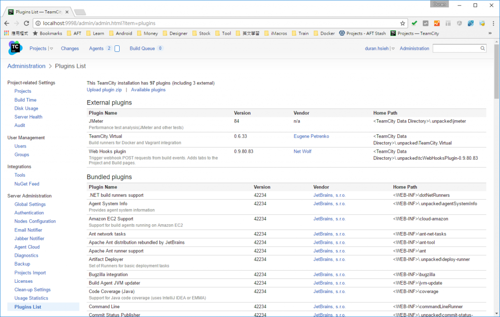The width and height of the screenshot is (500, 317).
Task: Open Projects Import page
Action: point(30,273)
